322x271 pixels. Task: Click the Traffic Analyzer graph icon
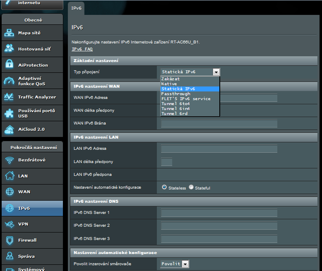click(10, 97)
